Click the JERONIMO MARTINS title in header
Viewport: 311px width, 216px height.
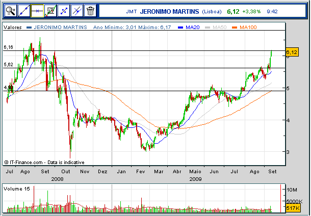pyautogui.click(x=169, y=12)
